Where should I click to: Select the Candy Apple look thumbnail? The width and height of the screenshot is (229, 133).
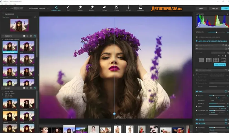(27, 104)
